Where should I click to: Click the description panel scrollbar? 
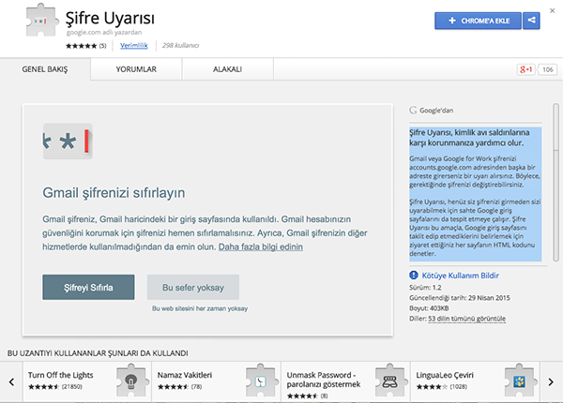click(555, 182)
